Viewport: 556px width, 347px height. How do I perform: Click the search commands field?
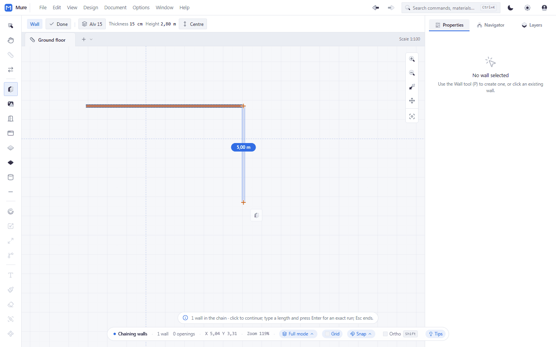[451, 8]
